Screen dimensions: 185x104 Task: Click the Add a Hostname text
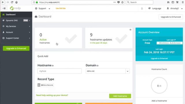click(159, 101)
